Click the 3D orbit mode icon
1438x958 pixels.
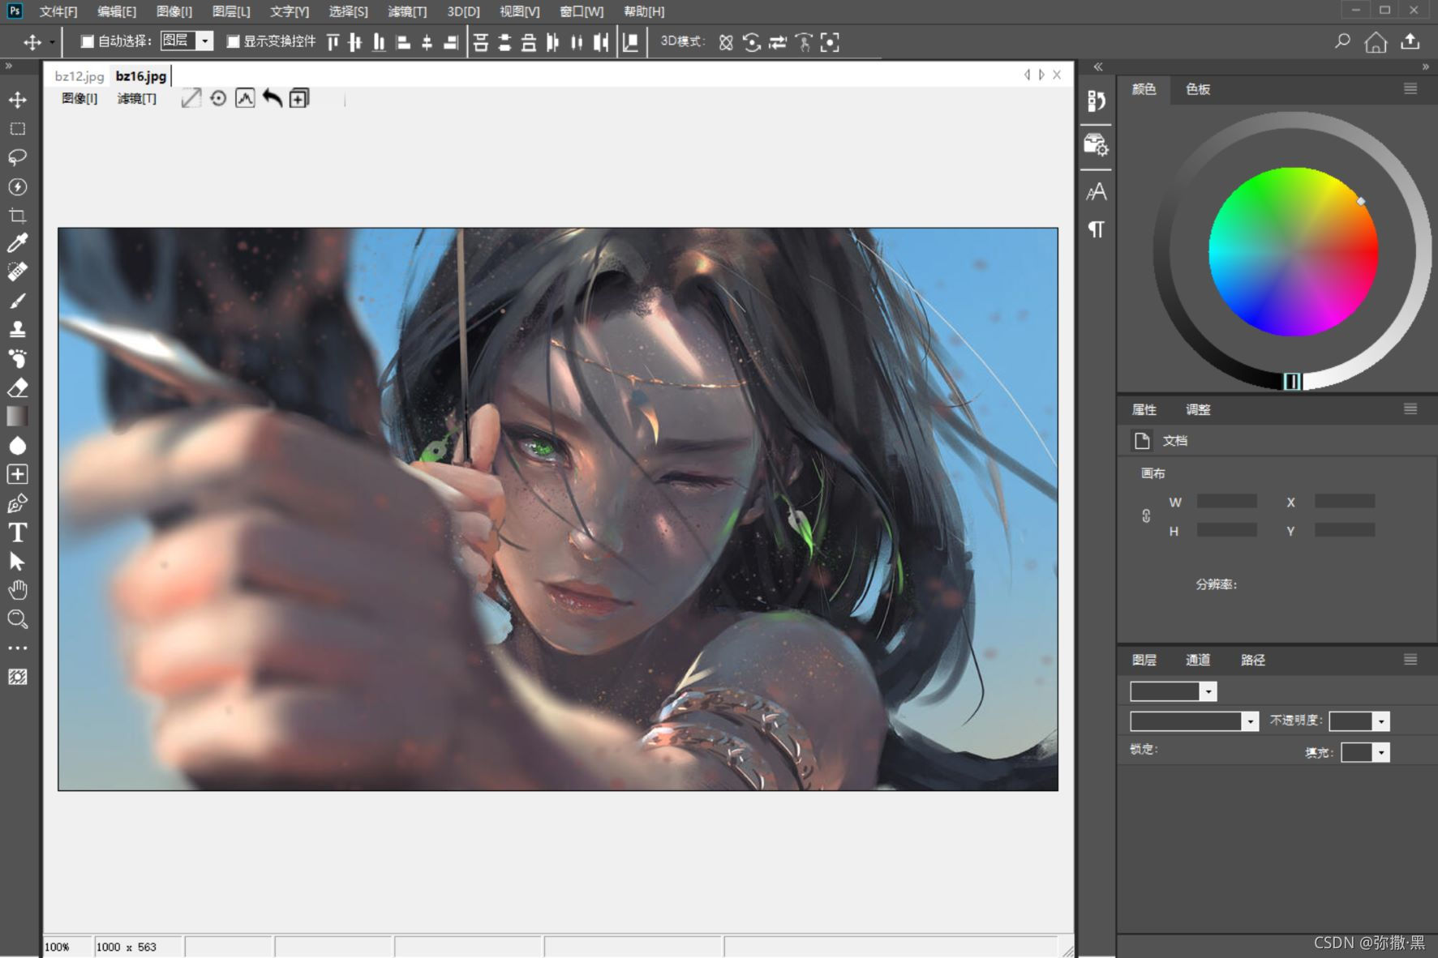[726, 42]
